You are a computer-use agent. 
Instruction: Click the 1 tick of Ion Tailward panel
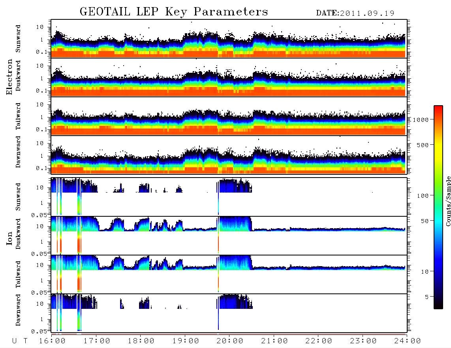pyautogui.click(x=42, y=280)
